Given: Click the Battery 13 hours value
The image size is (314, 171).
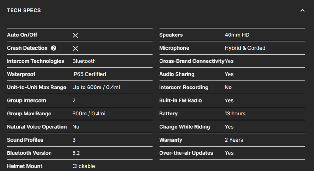Looking at the screenshot, I should [235, 114].
